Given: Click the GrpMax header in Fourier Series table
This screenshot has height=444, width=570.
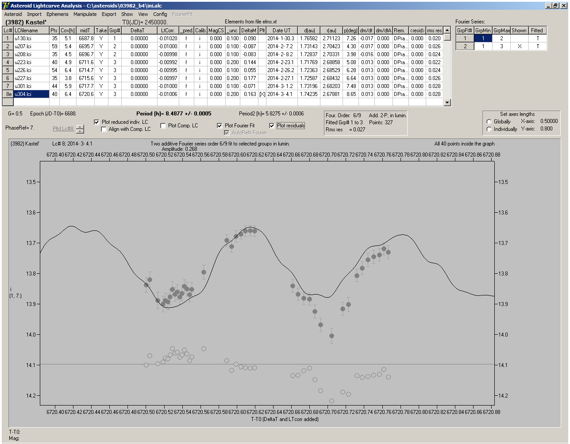Looking at the screenshot, I should pos(501,31).
